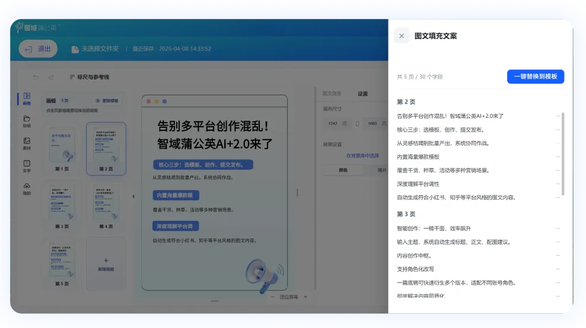This screenshot has height=328, width=586.
Task: Click the 在背景库中选择 link
Action: coord(362,156)
